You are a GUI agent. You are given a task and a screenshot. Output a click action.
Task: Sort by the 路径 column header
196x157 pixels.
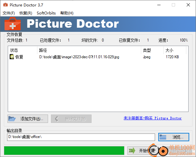(x=89, y=50)
